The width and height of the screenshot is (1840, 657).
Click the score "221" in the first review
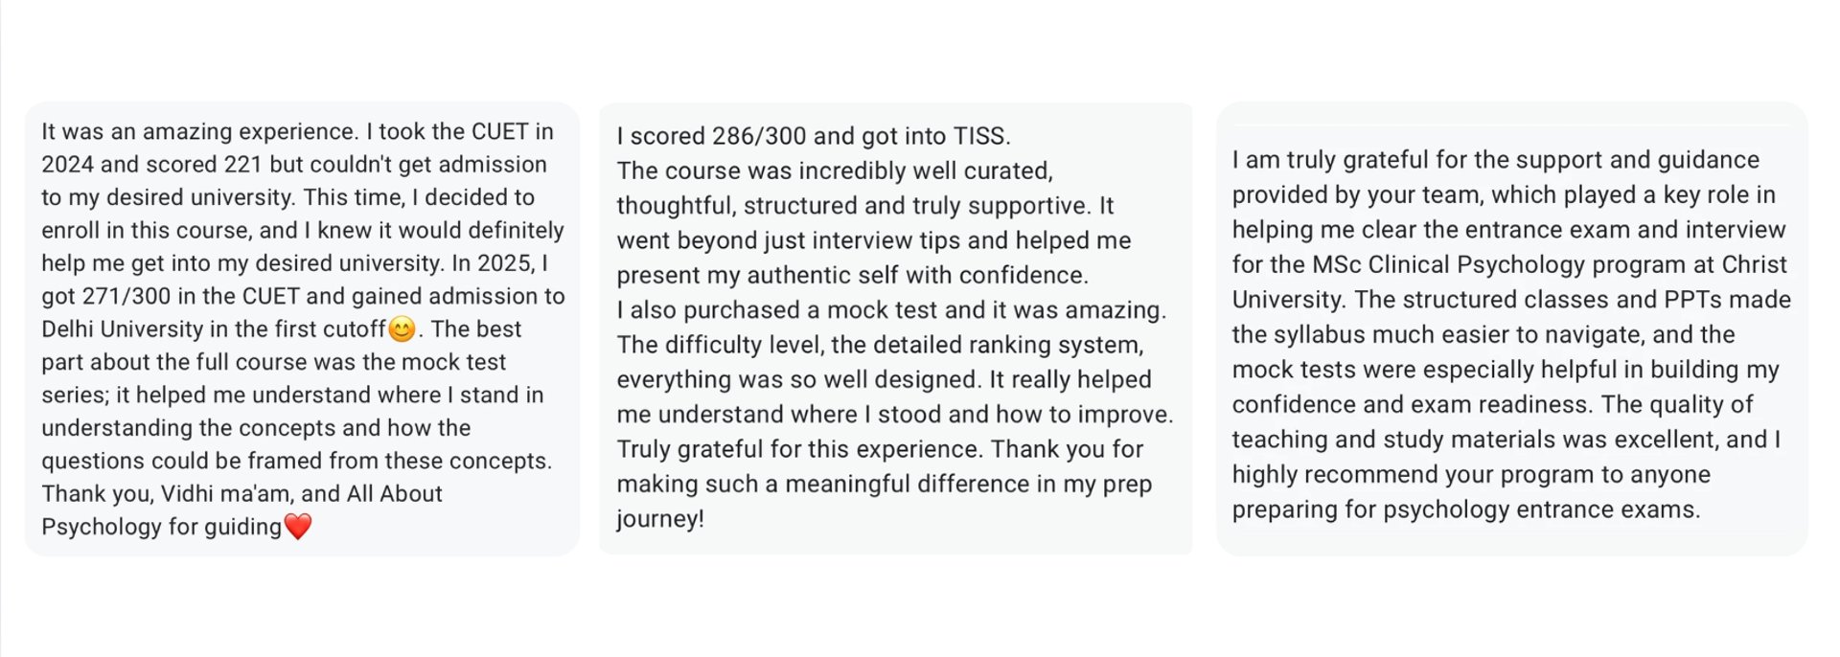point(243,165)
